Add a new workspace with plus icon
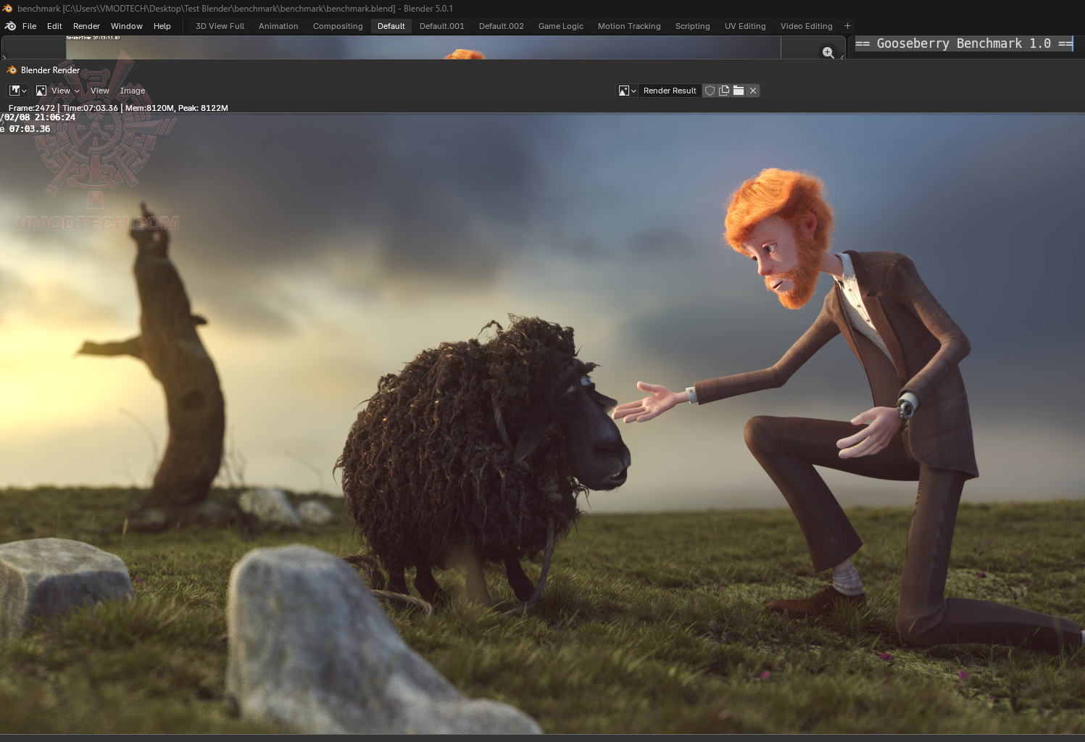Image resolution: width=1085 pixels, height=742 pixels. click(x=848, y=26)
